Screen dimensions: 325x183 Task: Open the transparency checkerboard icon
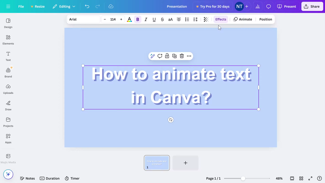click(206, 19)
